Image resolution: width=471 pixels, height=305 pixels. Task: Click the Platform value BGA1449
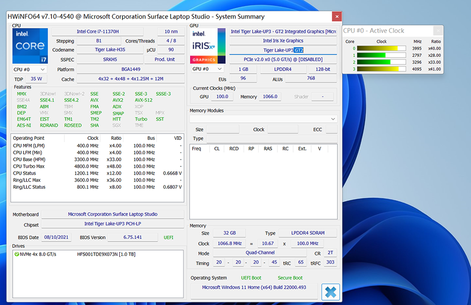(131, 69)
